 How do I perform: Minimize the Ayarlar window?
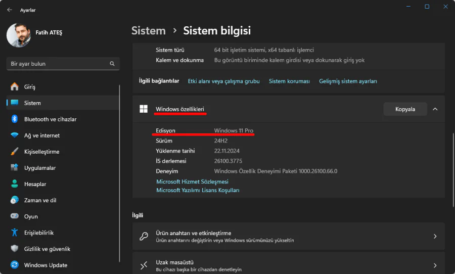[408, 7]
